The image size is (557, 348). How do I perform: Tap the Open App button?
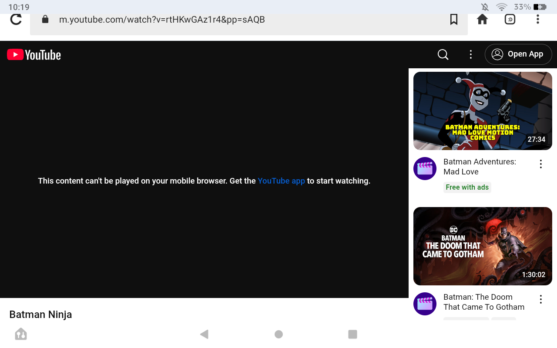point(518,54)
